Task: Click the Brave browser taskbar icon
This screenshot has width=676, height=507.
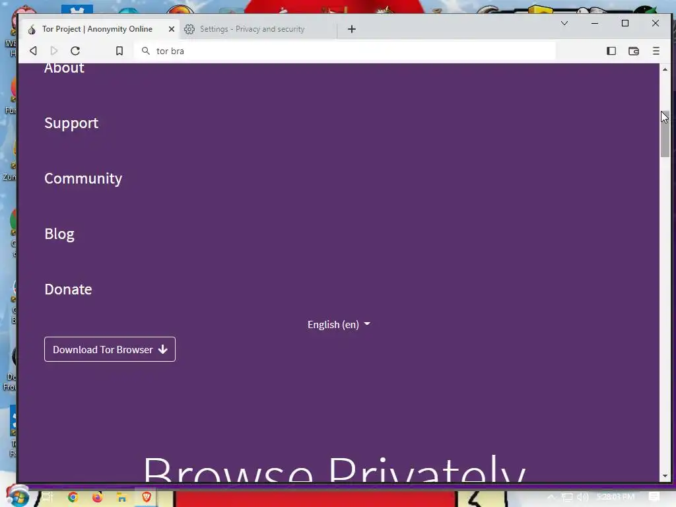Action: coord(147,497)
